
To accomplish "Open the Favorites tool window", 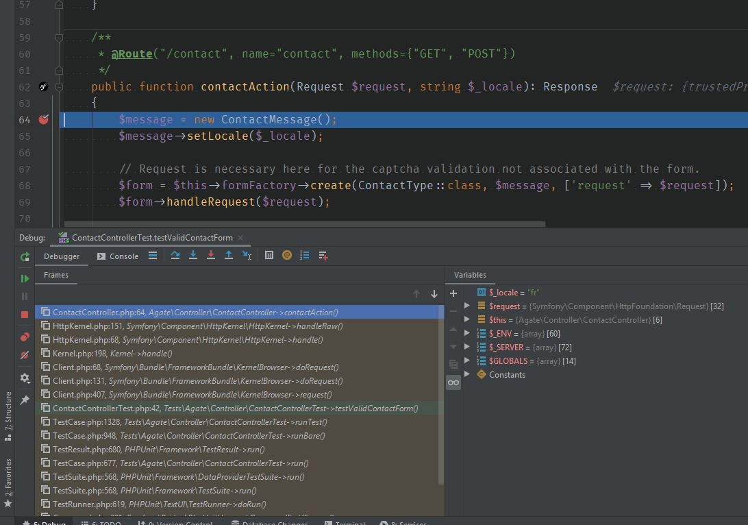I will click(8, 483).
